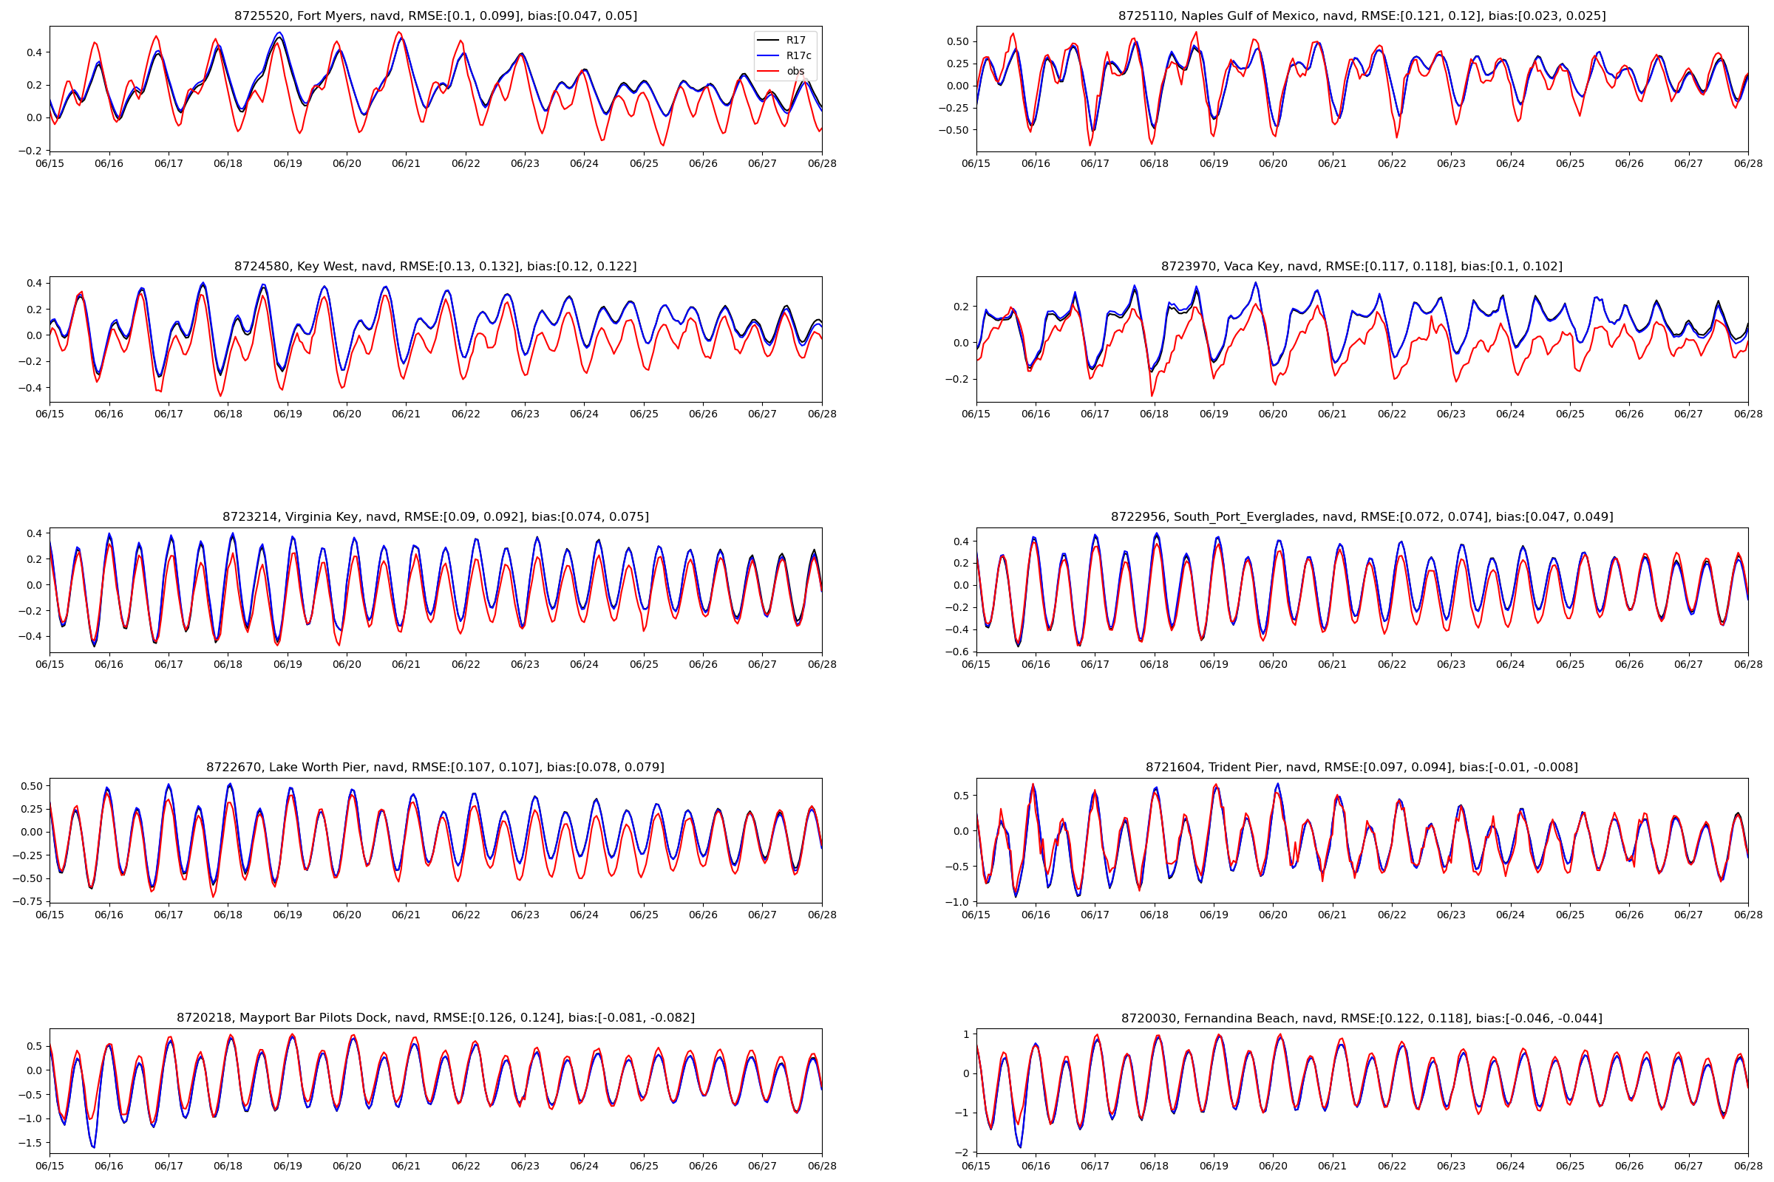Click the Trident Pier plot title
Image resolution: width=1774 pixels, height=1182 pixels.
point(1362,767)
